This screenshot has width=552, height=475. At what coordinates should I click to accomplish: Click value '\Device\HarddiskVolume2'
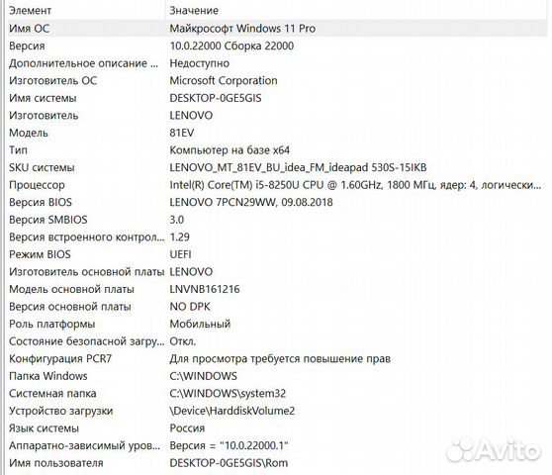[x=232, y=411]
